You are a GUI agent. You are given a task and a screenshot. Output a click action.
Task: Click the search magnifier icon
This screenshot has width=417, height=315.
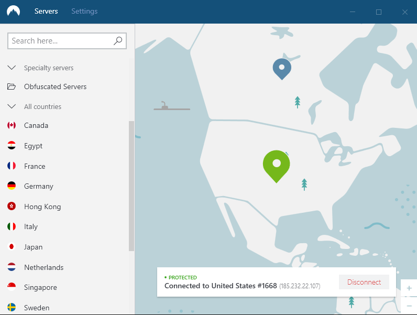118,41
